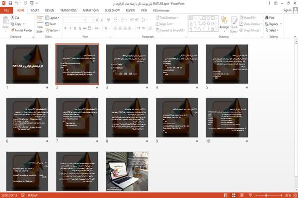Switch to the SLIDE SHOW tab

112,10
